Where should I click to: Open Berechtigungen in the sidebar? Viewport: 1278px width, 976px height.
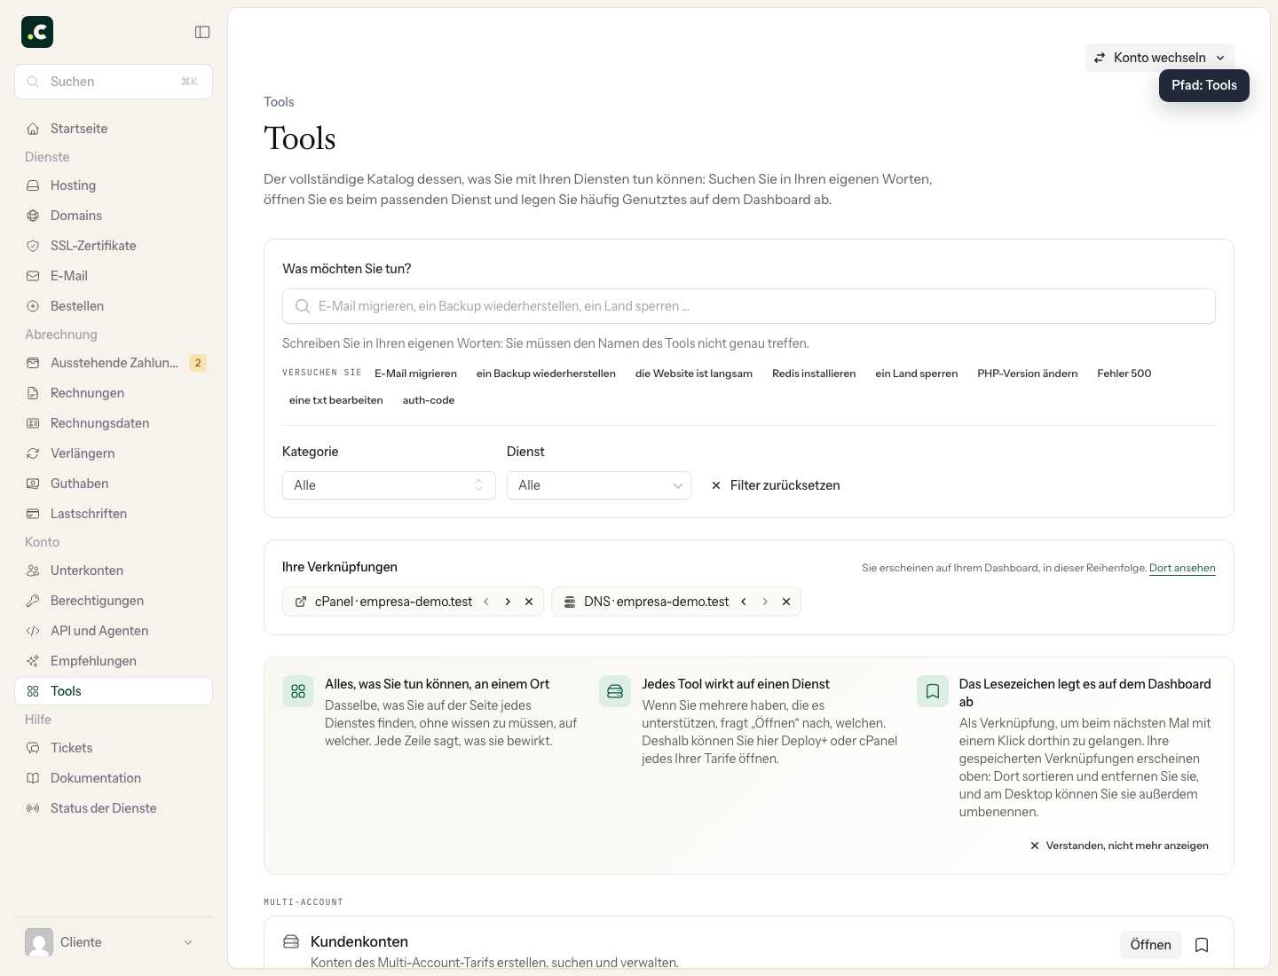(114, 601)
